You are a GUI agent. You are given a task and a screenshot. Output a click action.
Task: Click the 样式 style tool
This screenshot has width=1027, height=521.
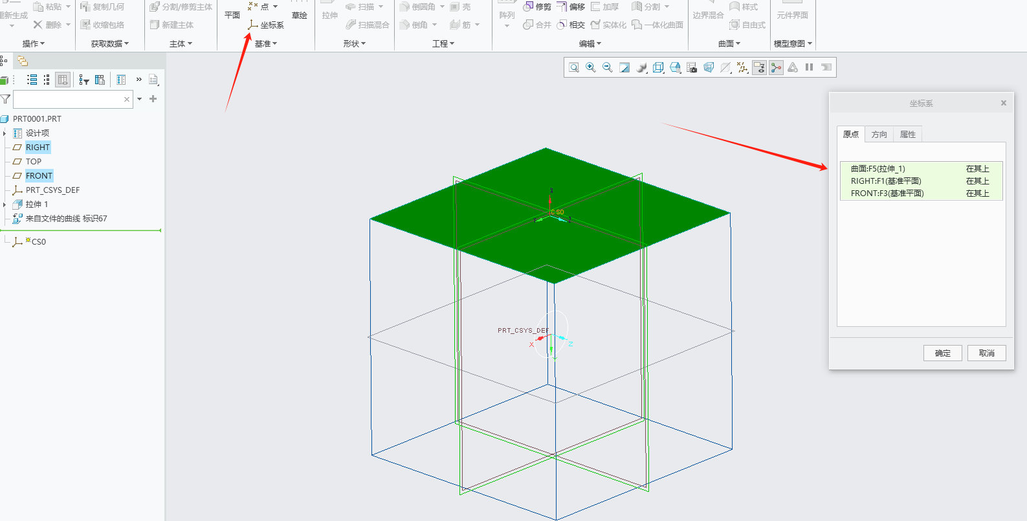click(x=743, y=6)
